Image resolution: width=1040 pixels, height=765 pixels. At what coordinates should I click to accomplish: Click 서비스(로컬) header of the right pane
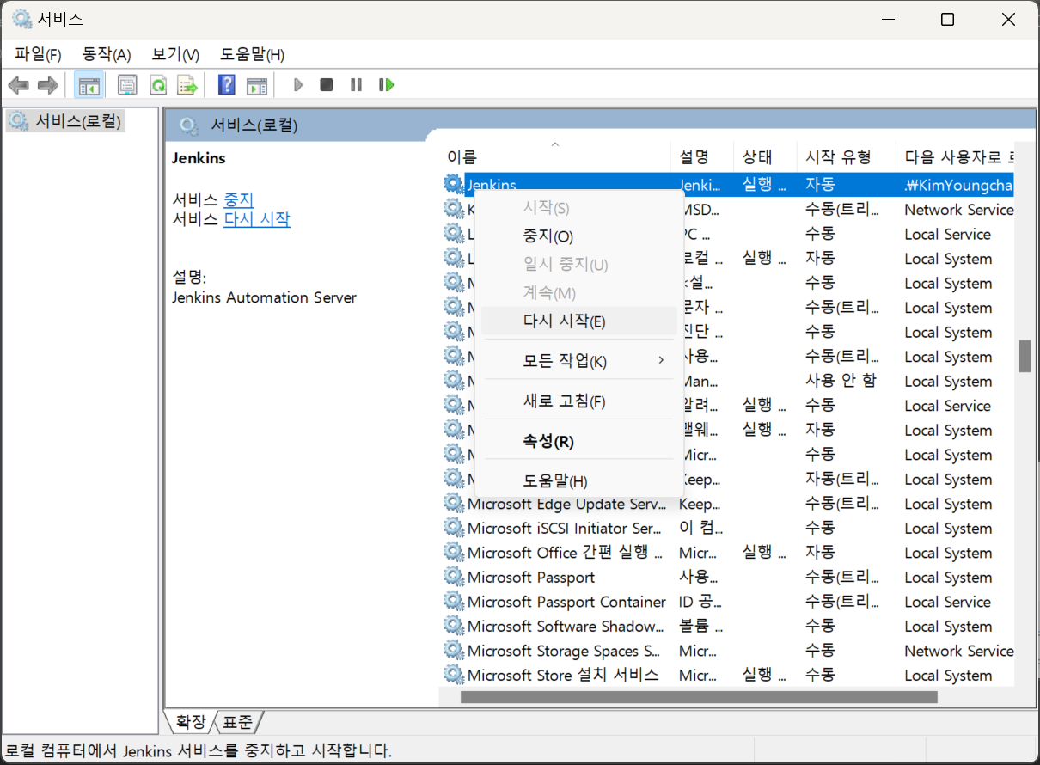click(x=254, y=126)
